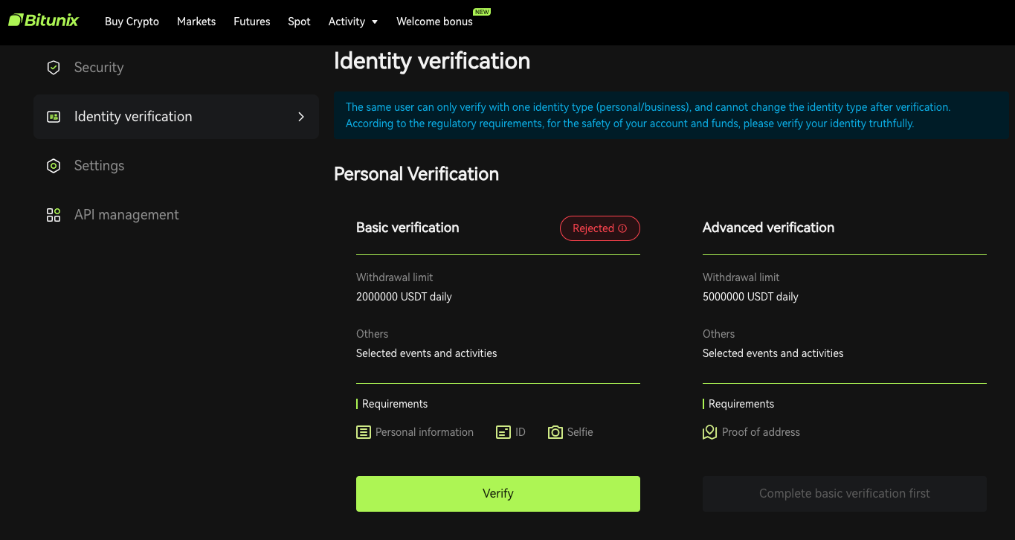Select the ID card requirement icon

503,431
